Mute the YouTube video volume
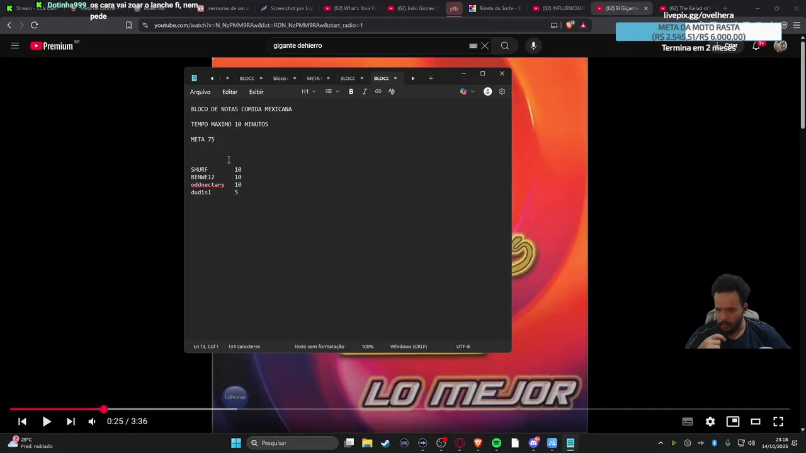The image size is (806, 453). [x=92, y=422]
